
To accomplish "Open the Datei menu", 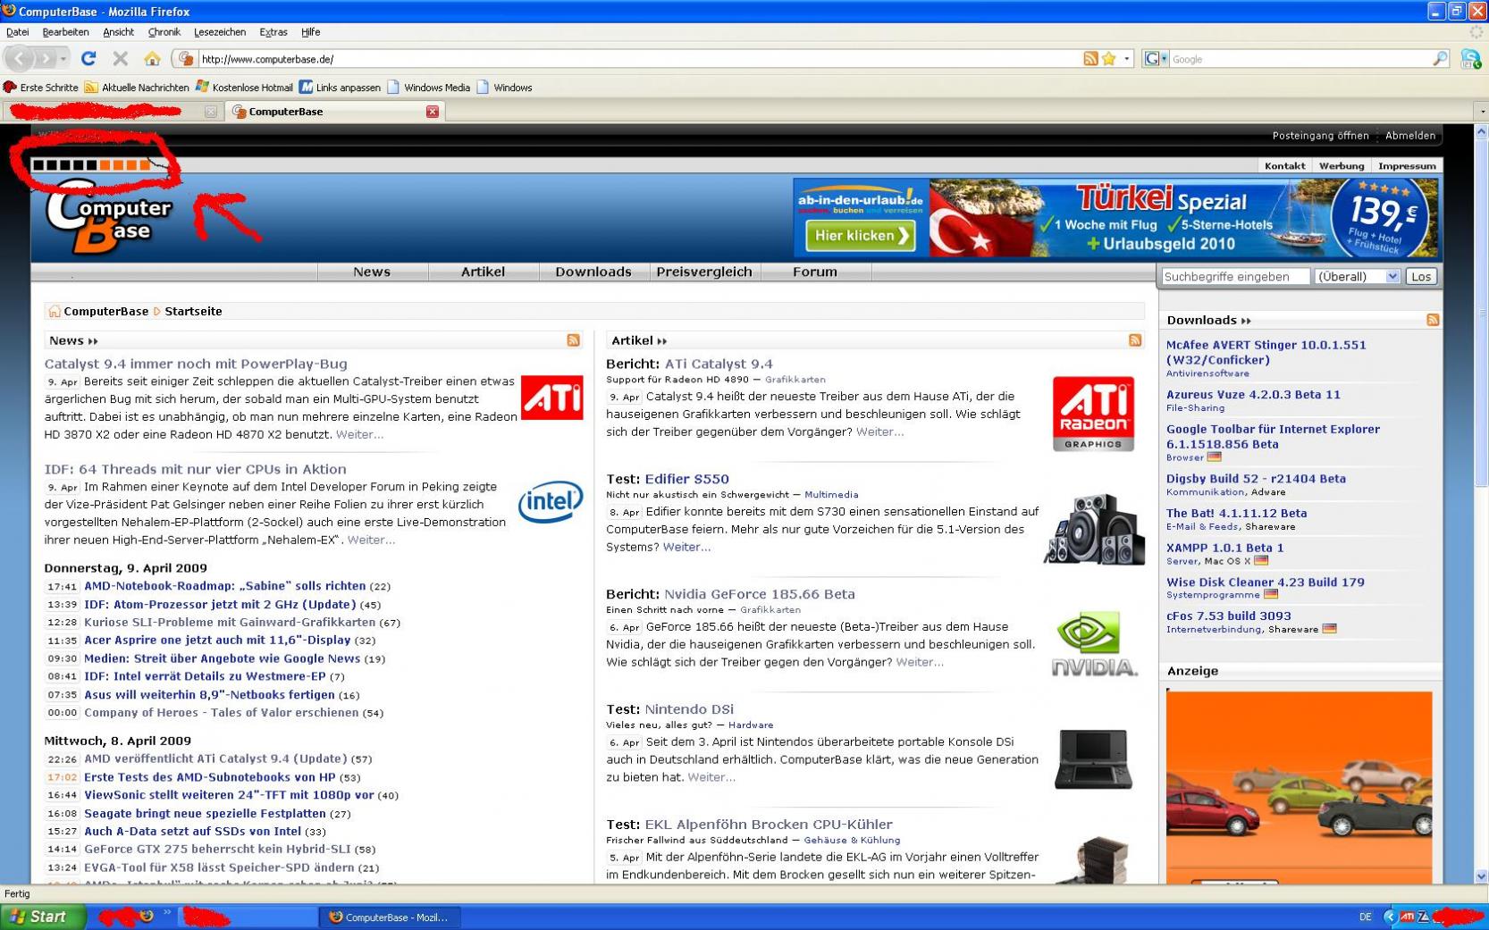I will tap(17, 32).
